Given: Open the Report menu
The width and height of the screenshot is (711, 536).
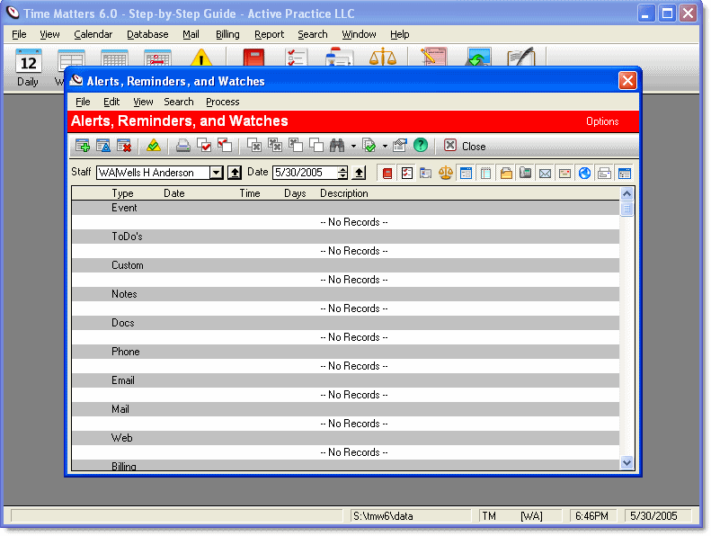Looking at the screenshot, I should click(x=269, y=34).
